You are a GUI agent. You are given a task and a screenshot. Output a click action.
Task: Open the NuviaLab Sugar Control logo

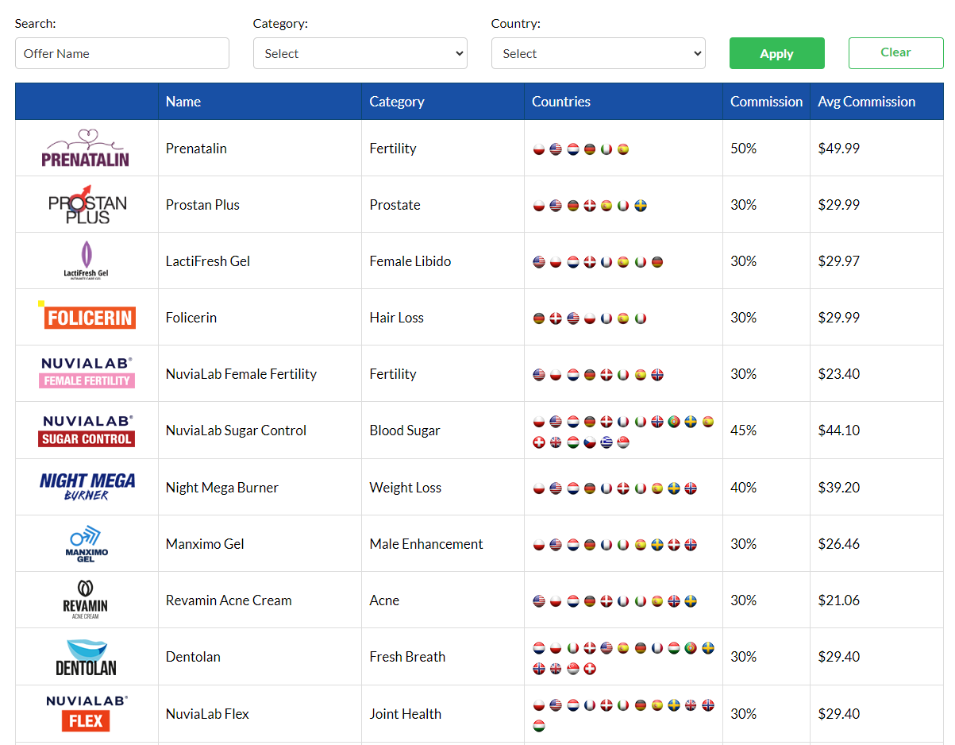87,430
